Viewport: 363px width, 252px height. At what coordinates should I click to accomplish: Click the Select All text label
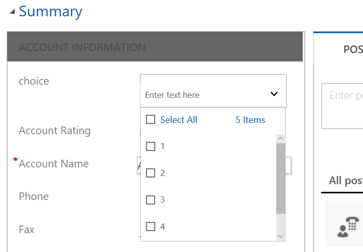(x=179, y=120)
